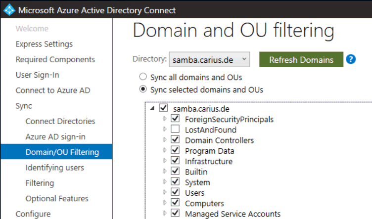
Task: Expand the Users tree node arrow
Action: [165, 192]
